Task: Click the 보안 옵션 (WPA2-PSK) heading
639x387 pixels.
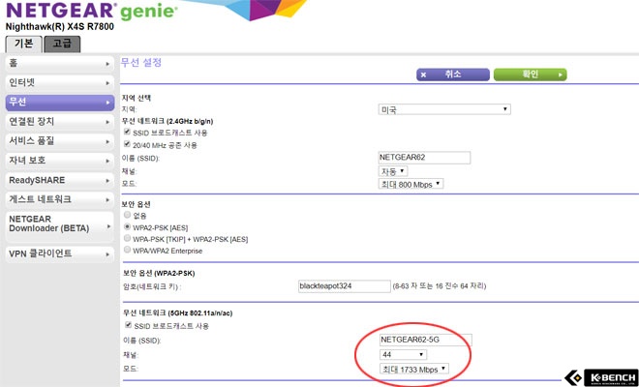Action: [x=159, y=273]
